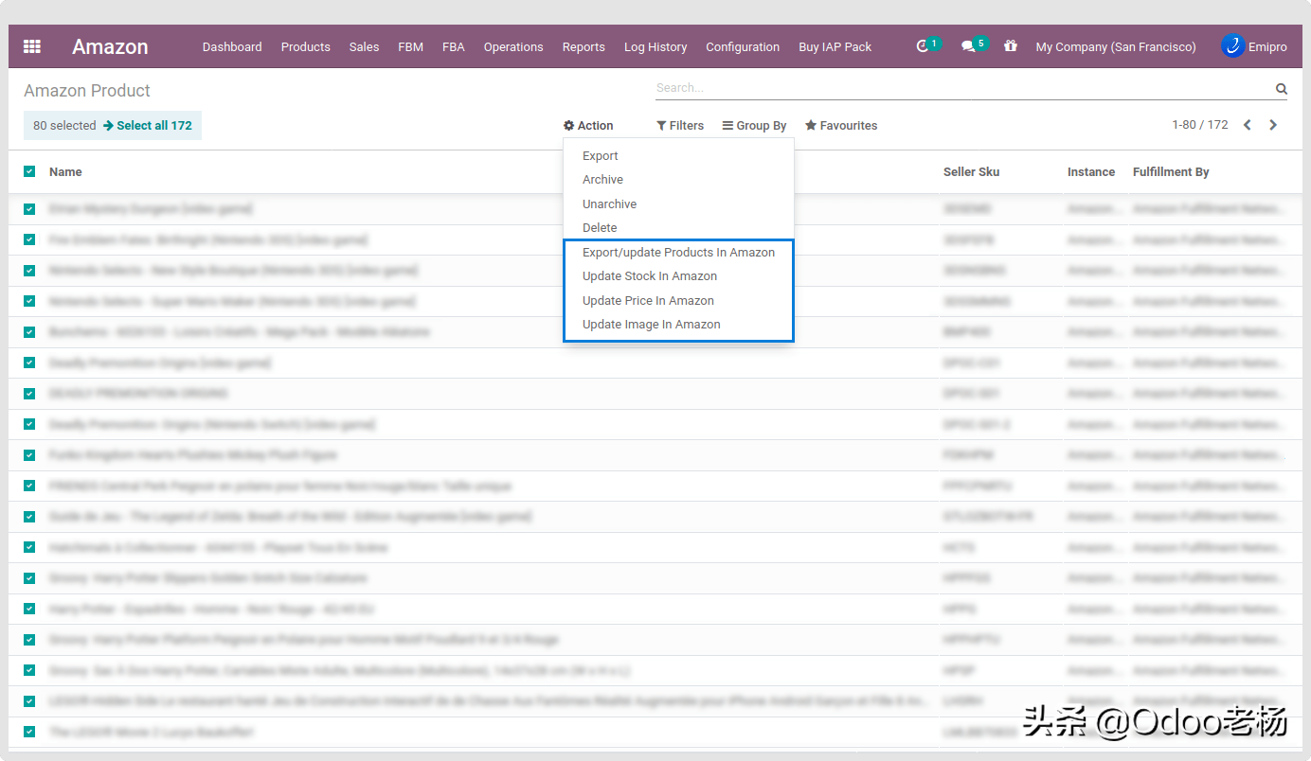
Task: Uncheck Funko Kingdom Hearts Mickey Plush row
Action: [x=29, y=454]
